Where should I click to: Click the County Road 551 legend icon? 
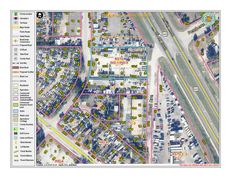tap(15, 58)
